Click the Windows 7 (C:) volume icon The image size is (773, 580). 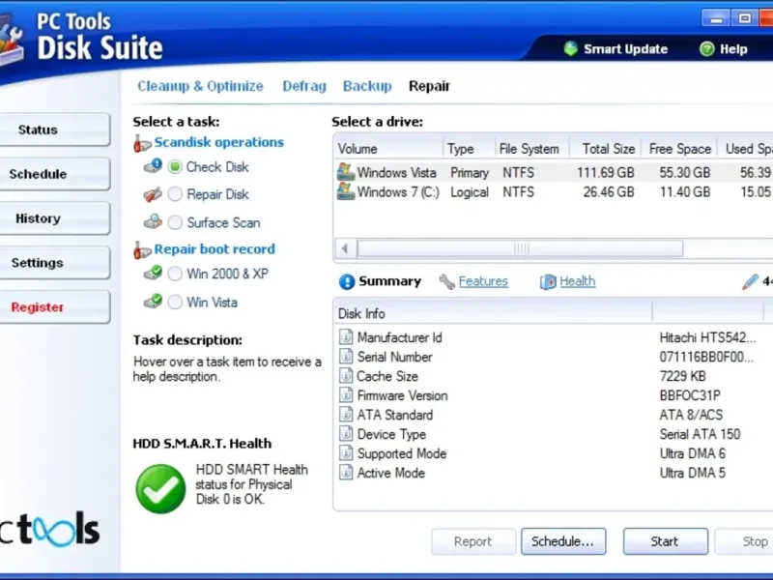(346, 191)
